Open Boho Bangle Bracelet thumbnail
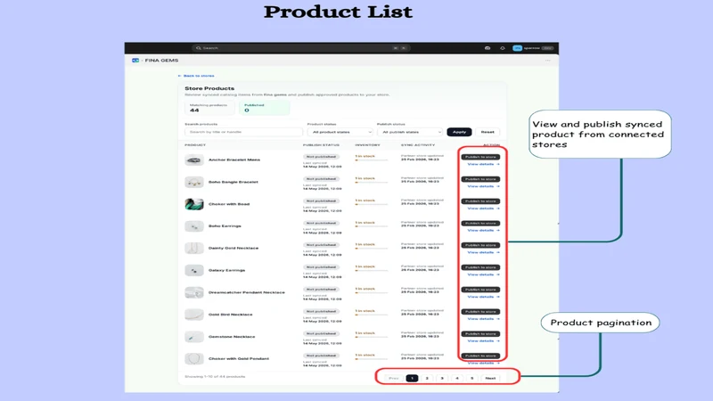This screenshot has width=713, height=401. point(194,183)
